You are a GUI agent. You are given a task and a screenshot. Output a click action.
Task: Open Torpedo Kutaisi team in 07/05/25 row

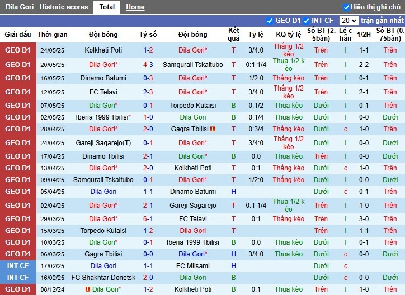pos(193,105)
